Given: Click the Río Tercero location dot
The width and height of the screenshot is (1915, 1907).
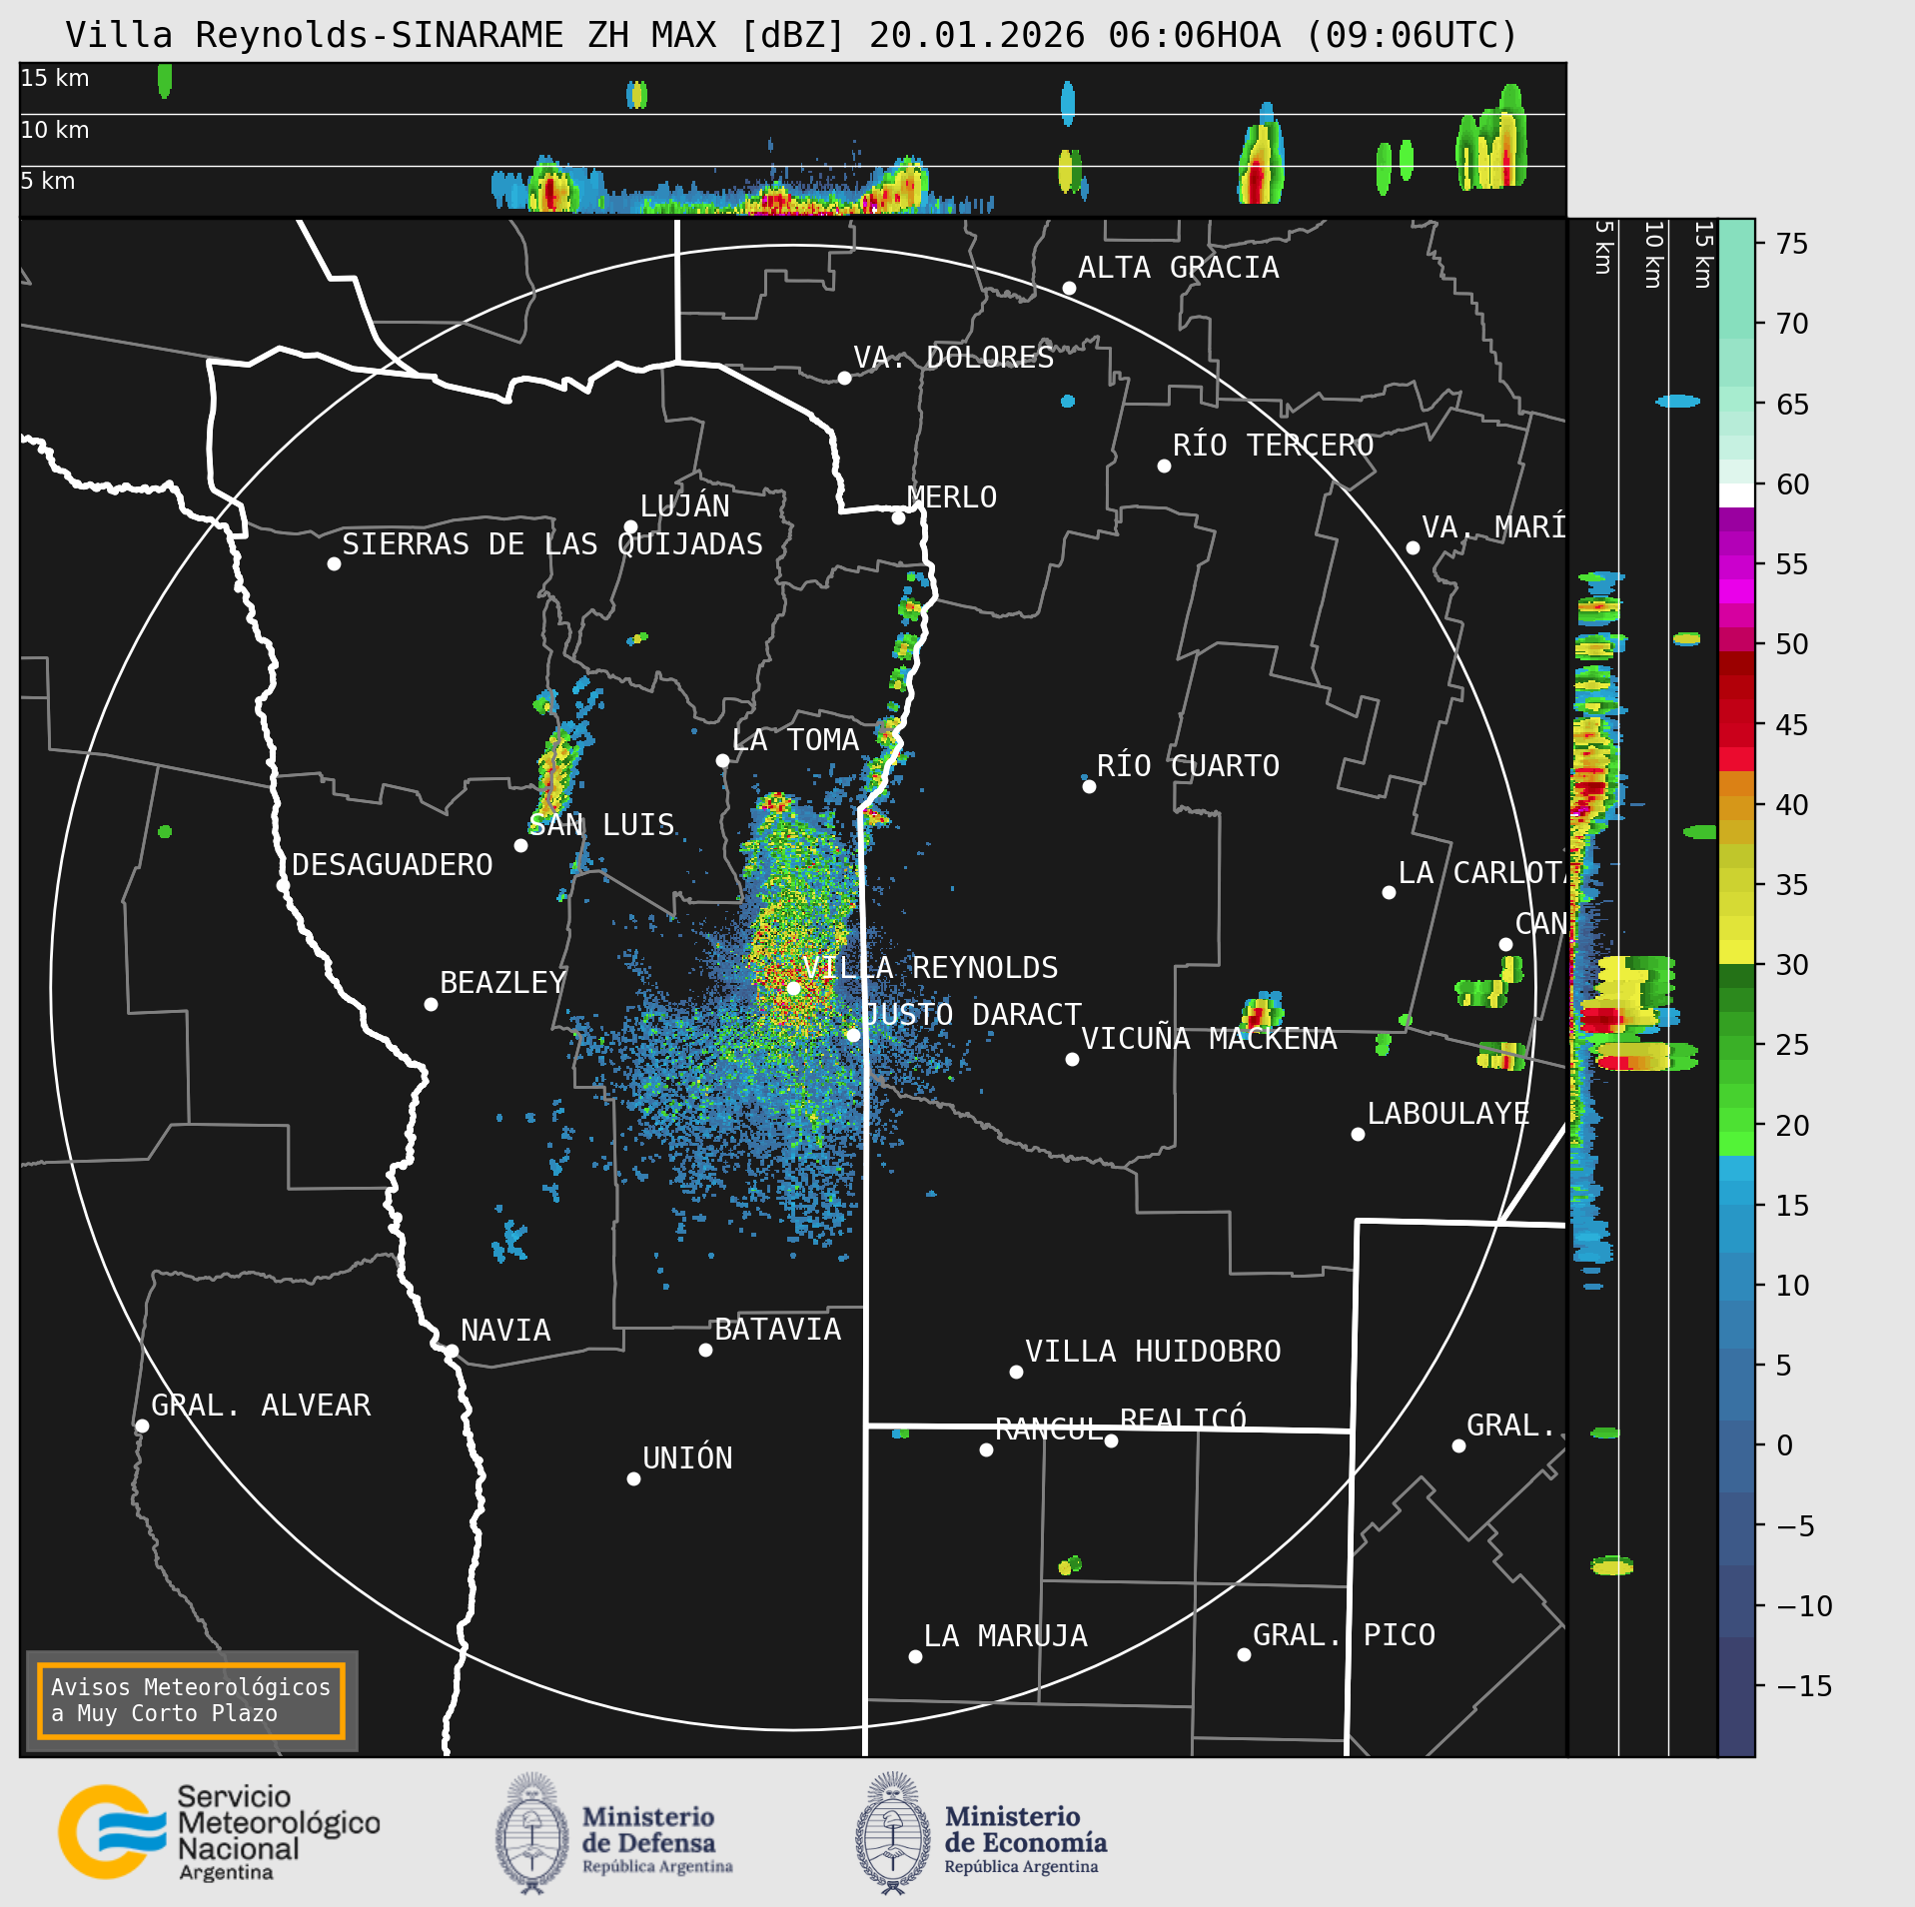Looking at the screenshot, I should coord(1164,467).
